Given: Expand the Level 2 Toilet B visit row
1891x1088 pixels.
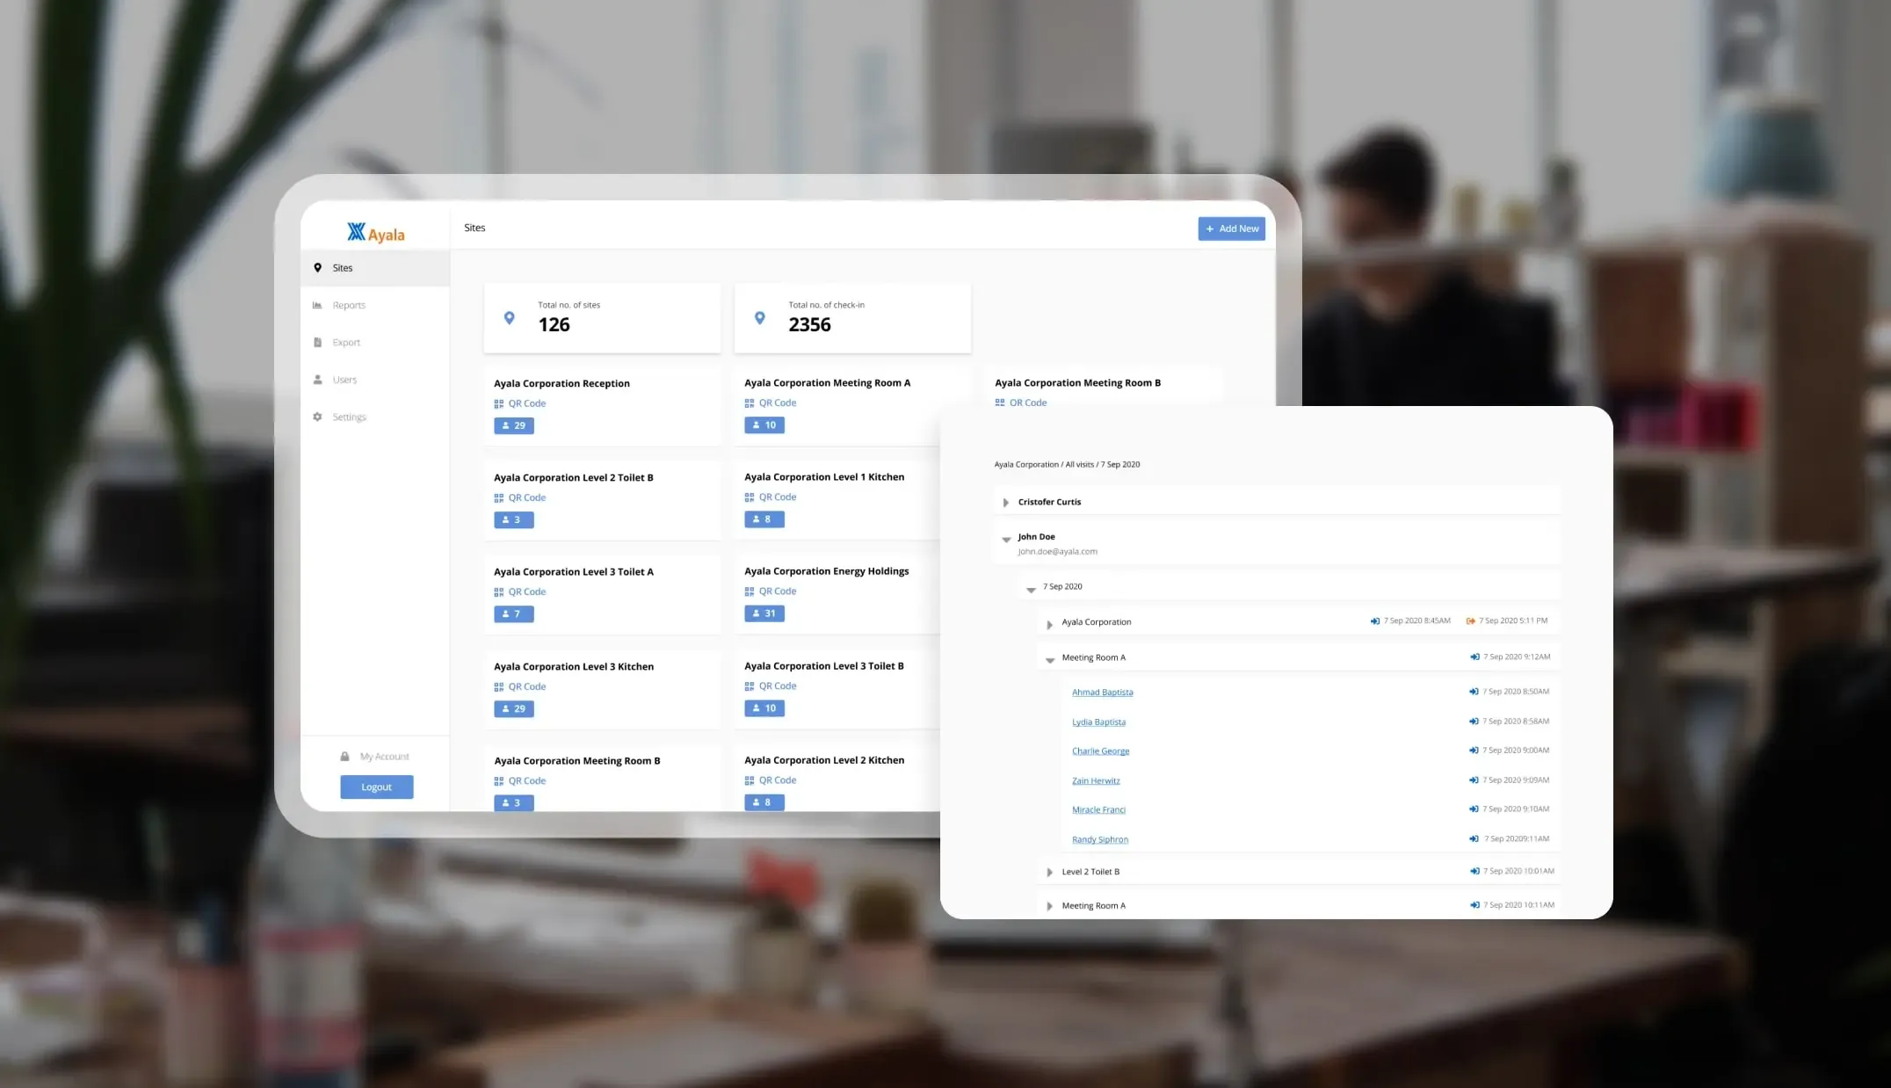Looking at the screenshot, I should click(1049, 873).
